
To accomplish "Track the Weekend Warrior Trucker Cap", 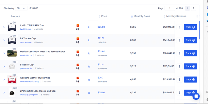I will pos(190,79).
